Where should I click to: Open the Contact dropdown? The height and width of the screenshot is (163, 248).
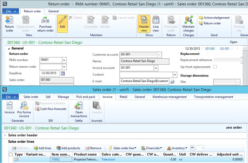(175, 75)
